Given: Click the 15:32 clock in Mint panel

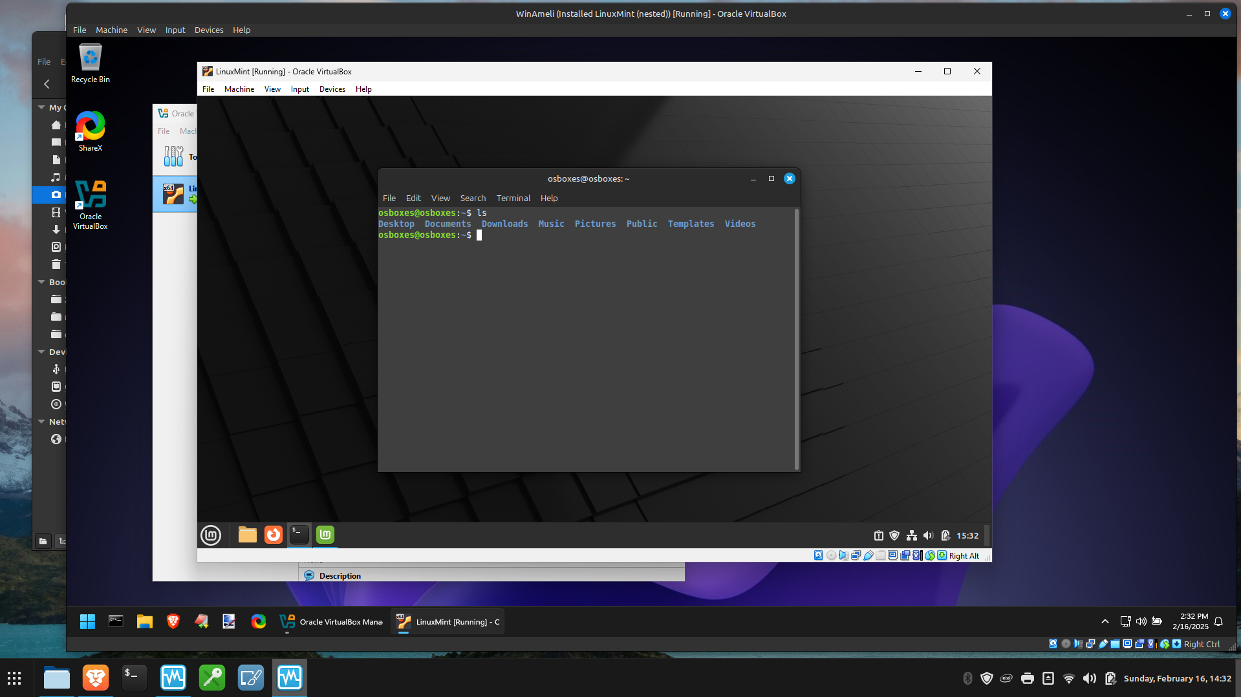Looking at the screenshot, I should [967, 535].
